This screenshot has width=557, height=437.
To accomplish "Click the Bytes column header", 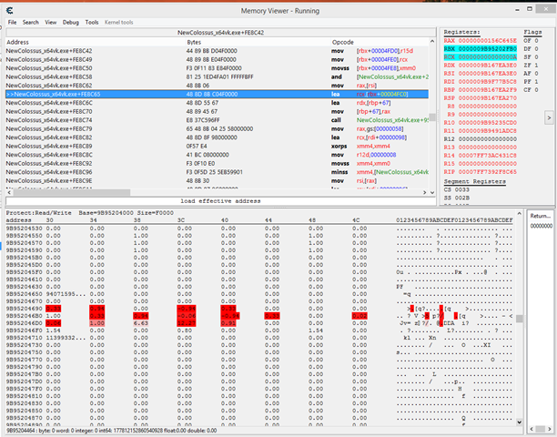I will coord(195,42).
